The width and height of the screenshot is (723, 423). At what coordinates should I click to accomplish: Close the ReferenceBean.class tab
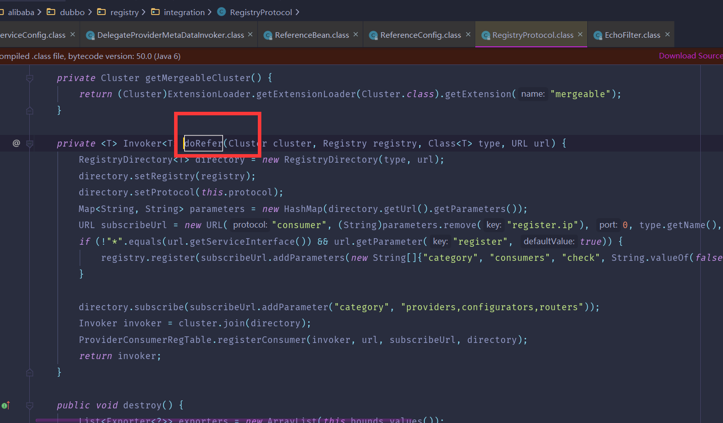pyautogui.click(x=356, y=35)
